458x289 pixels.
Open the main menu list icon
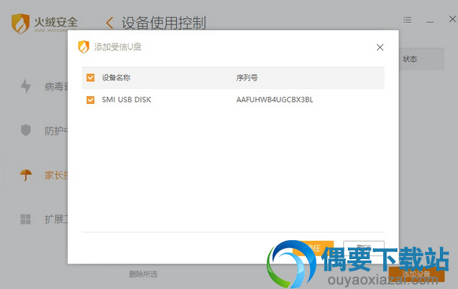coord(408,20)
